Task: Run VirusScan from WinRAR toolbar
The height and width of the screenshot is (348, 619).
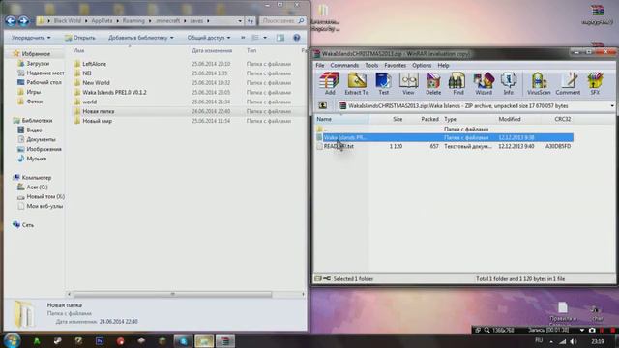Action: pos(539,84)
